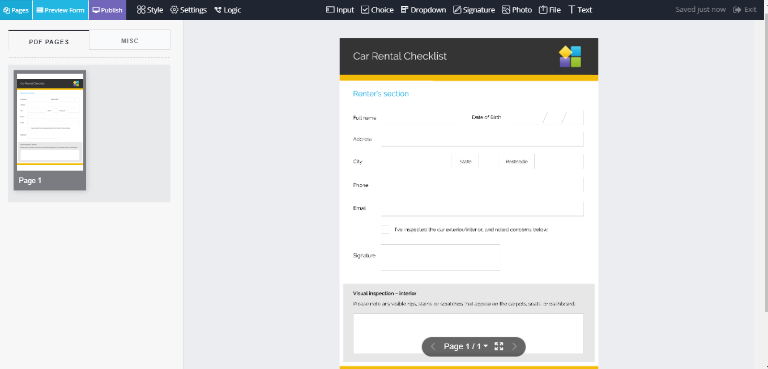768x369 pixels.
Task: Switch to the PDF PAGES tab
Action: pyautogui.click(x=49, y=41)
